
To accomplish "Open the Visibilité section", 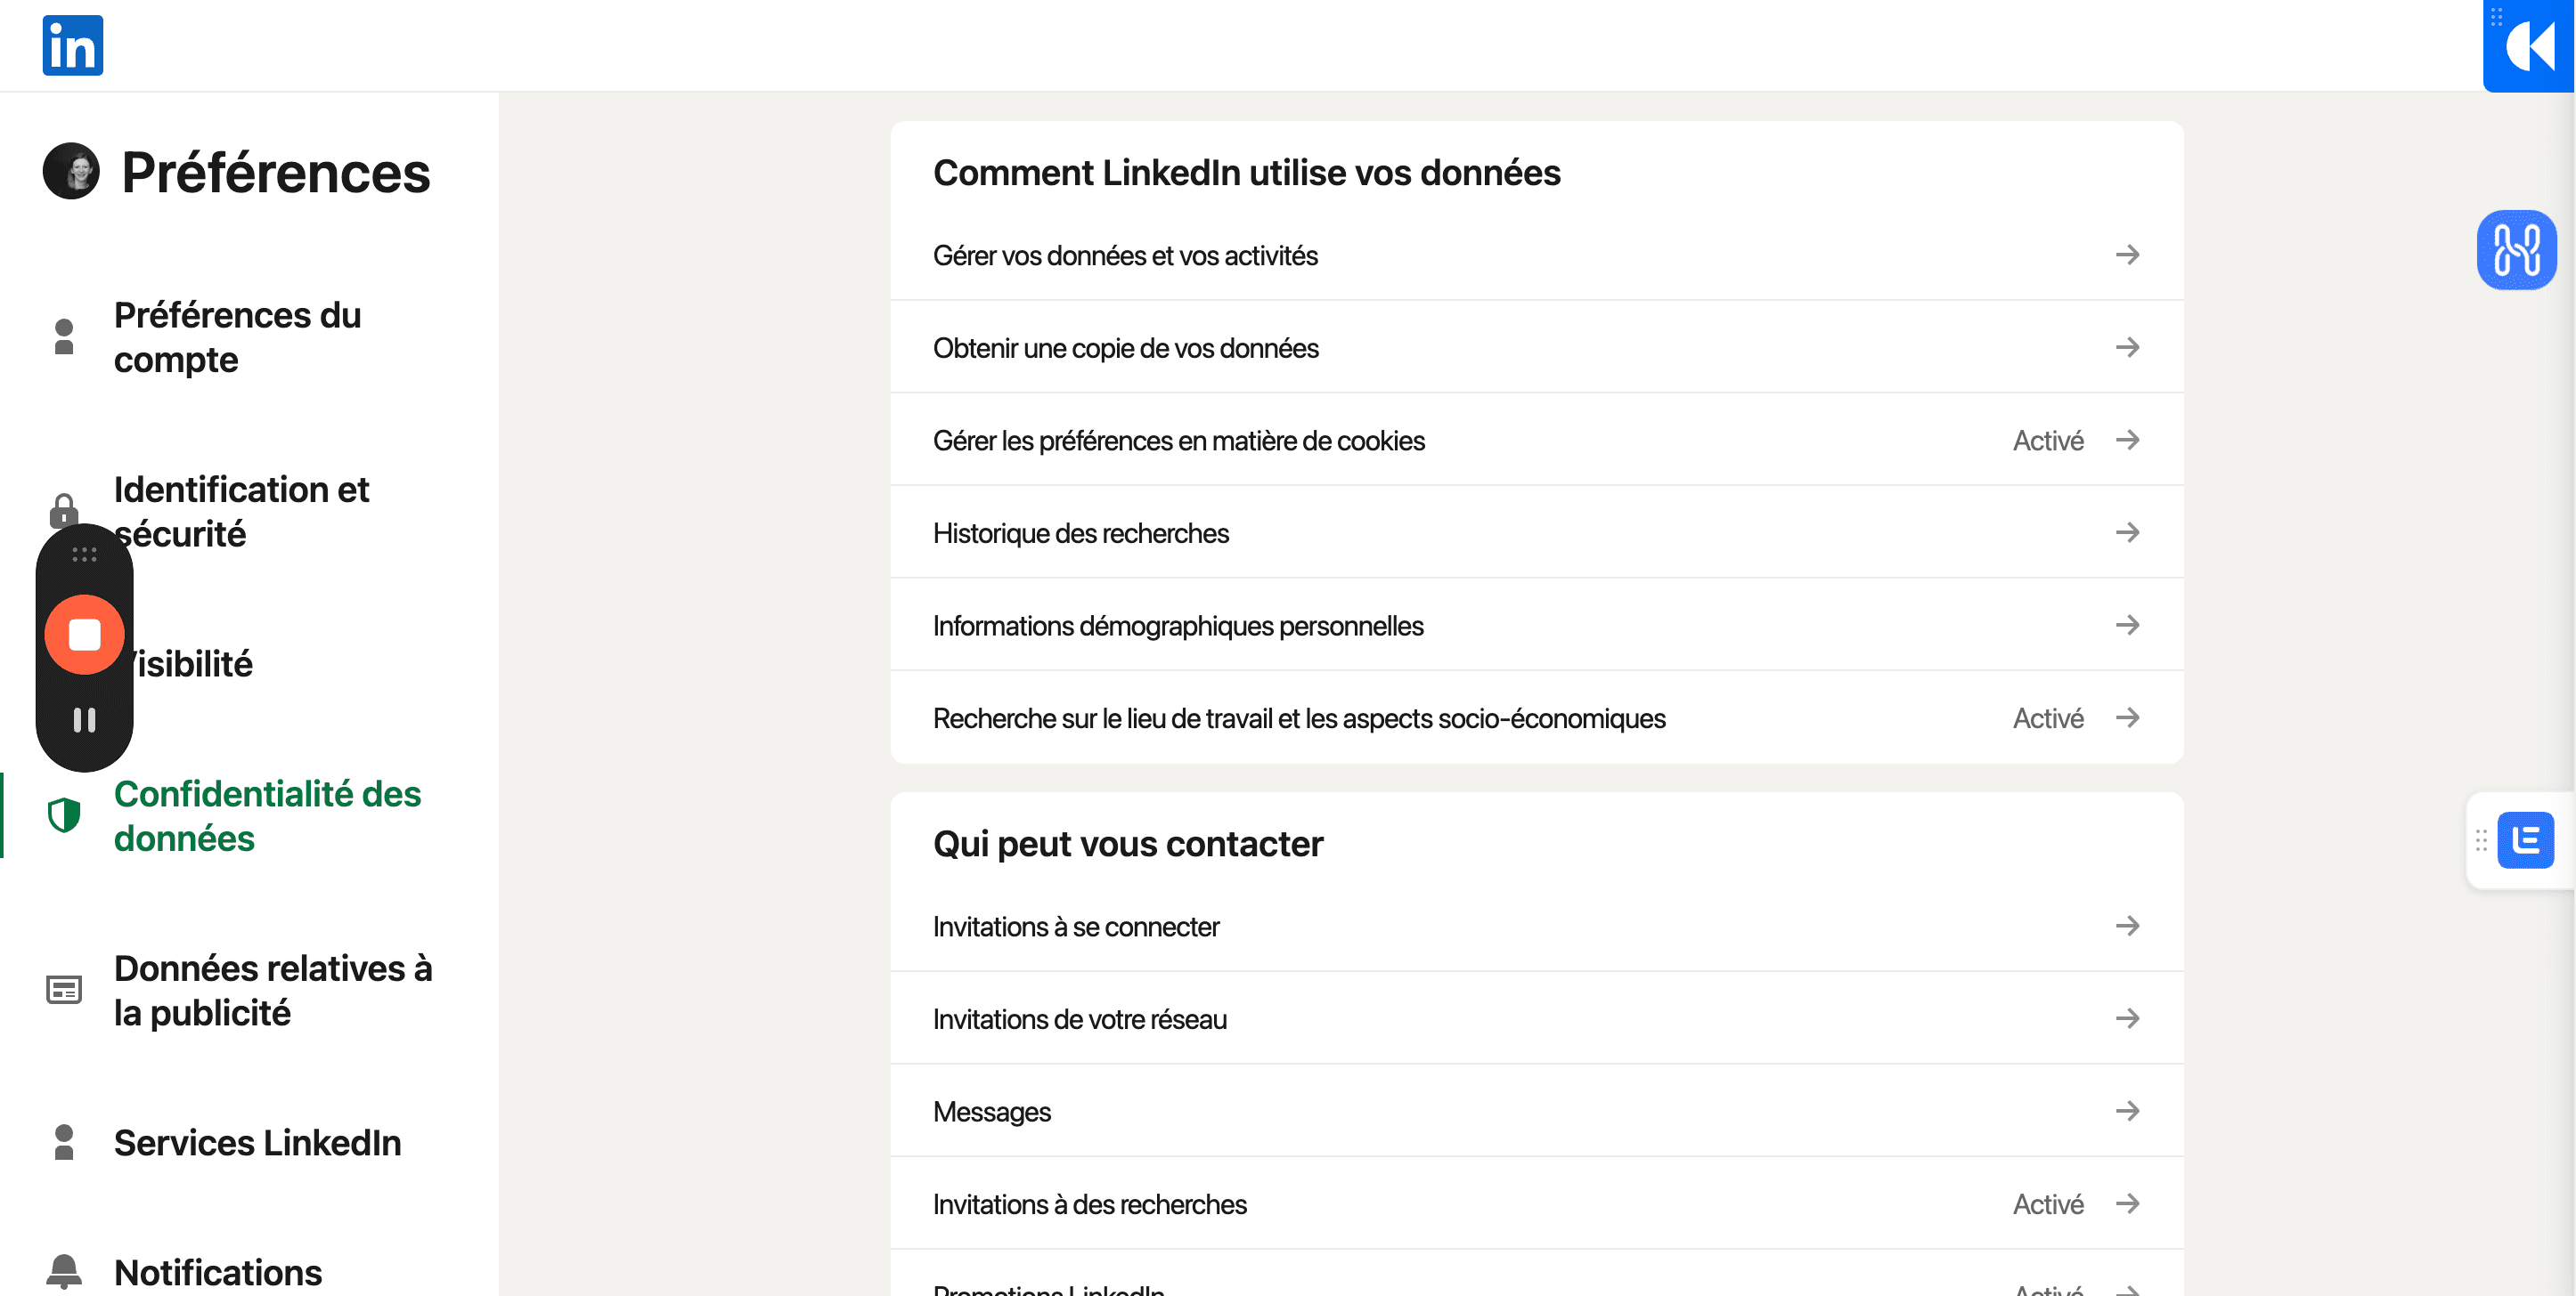I will [x=194, y=663].
